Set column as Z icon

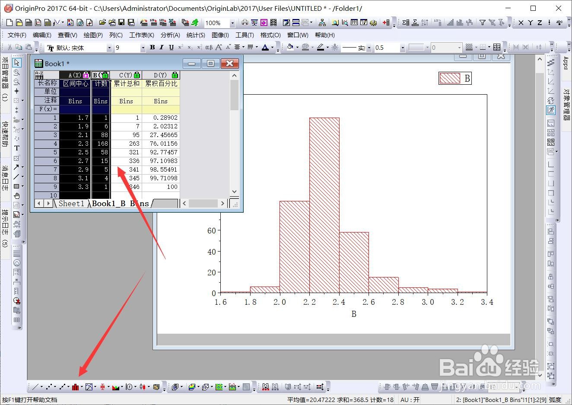click(540, 22)
